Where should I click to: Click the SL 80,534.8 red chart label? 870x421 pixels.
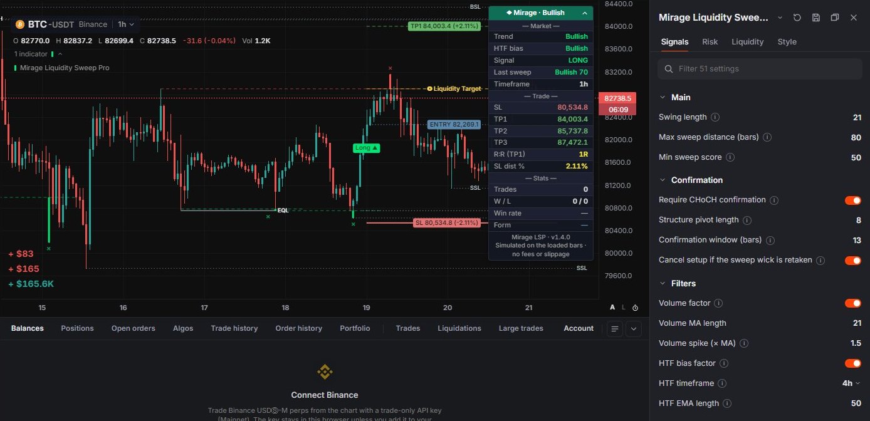pos(447,222)
